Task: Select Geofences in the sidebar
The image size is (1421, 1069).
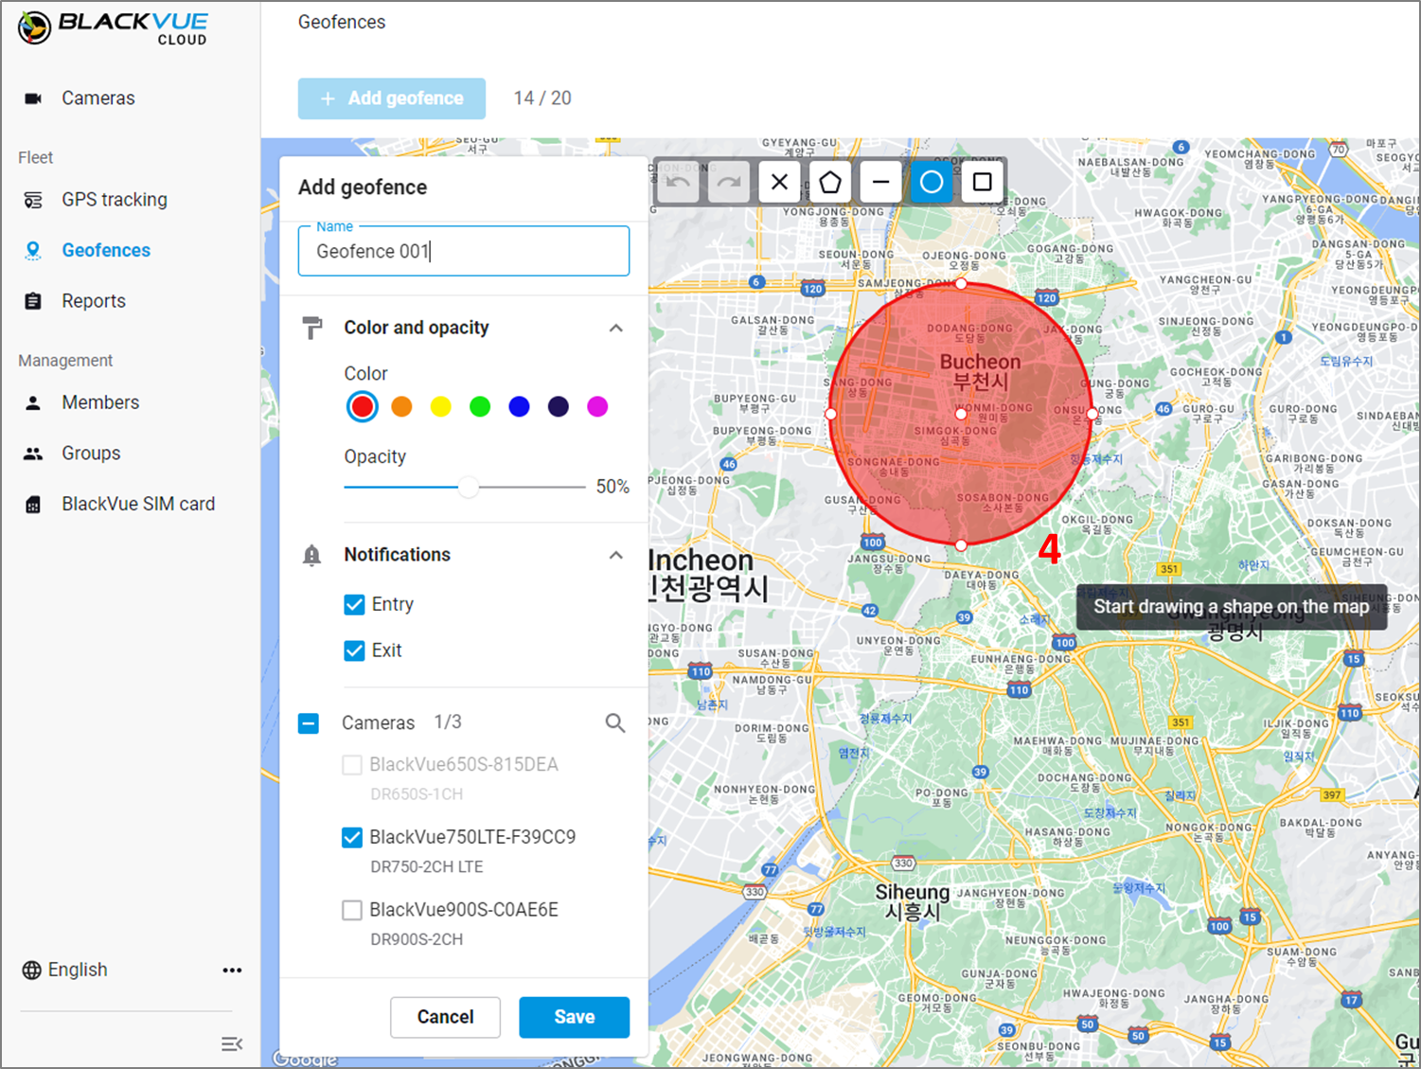Action: pyautogui.click(x=106, y=250)
